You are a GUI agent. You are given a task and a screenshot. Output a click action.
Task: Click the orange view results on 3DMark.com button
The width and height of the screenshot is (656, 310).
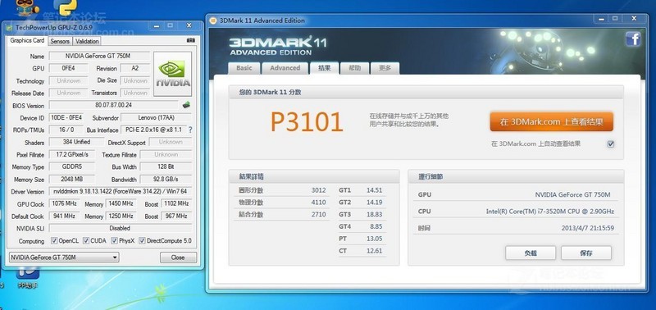pyautogui.click(x=551, y=122)
